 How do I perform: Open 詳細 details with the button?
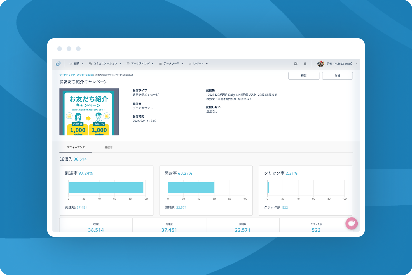coord(338,75)
